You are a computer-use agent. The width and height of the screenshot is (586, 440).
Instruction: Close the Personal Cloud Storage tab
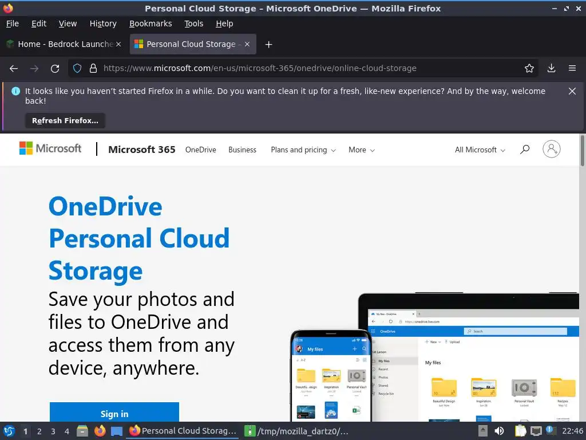[247, 44]
